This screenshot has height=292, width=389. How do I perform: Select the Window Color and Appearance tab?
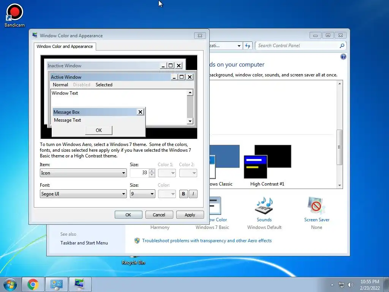(x=65, y=46)
